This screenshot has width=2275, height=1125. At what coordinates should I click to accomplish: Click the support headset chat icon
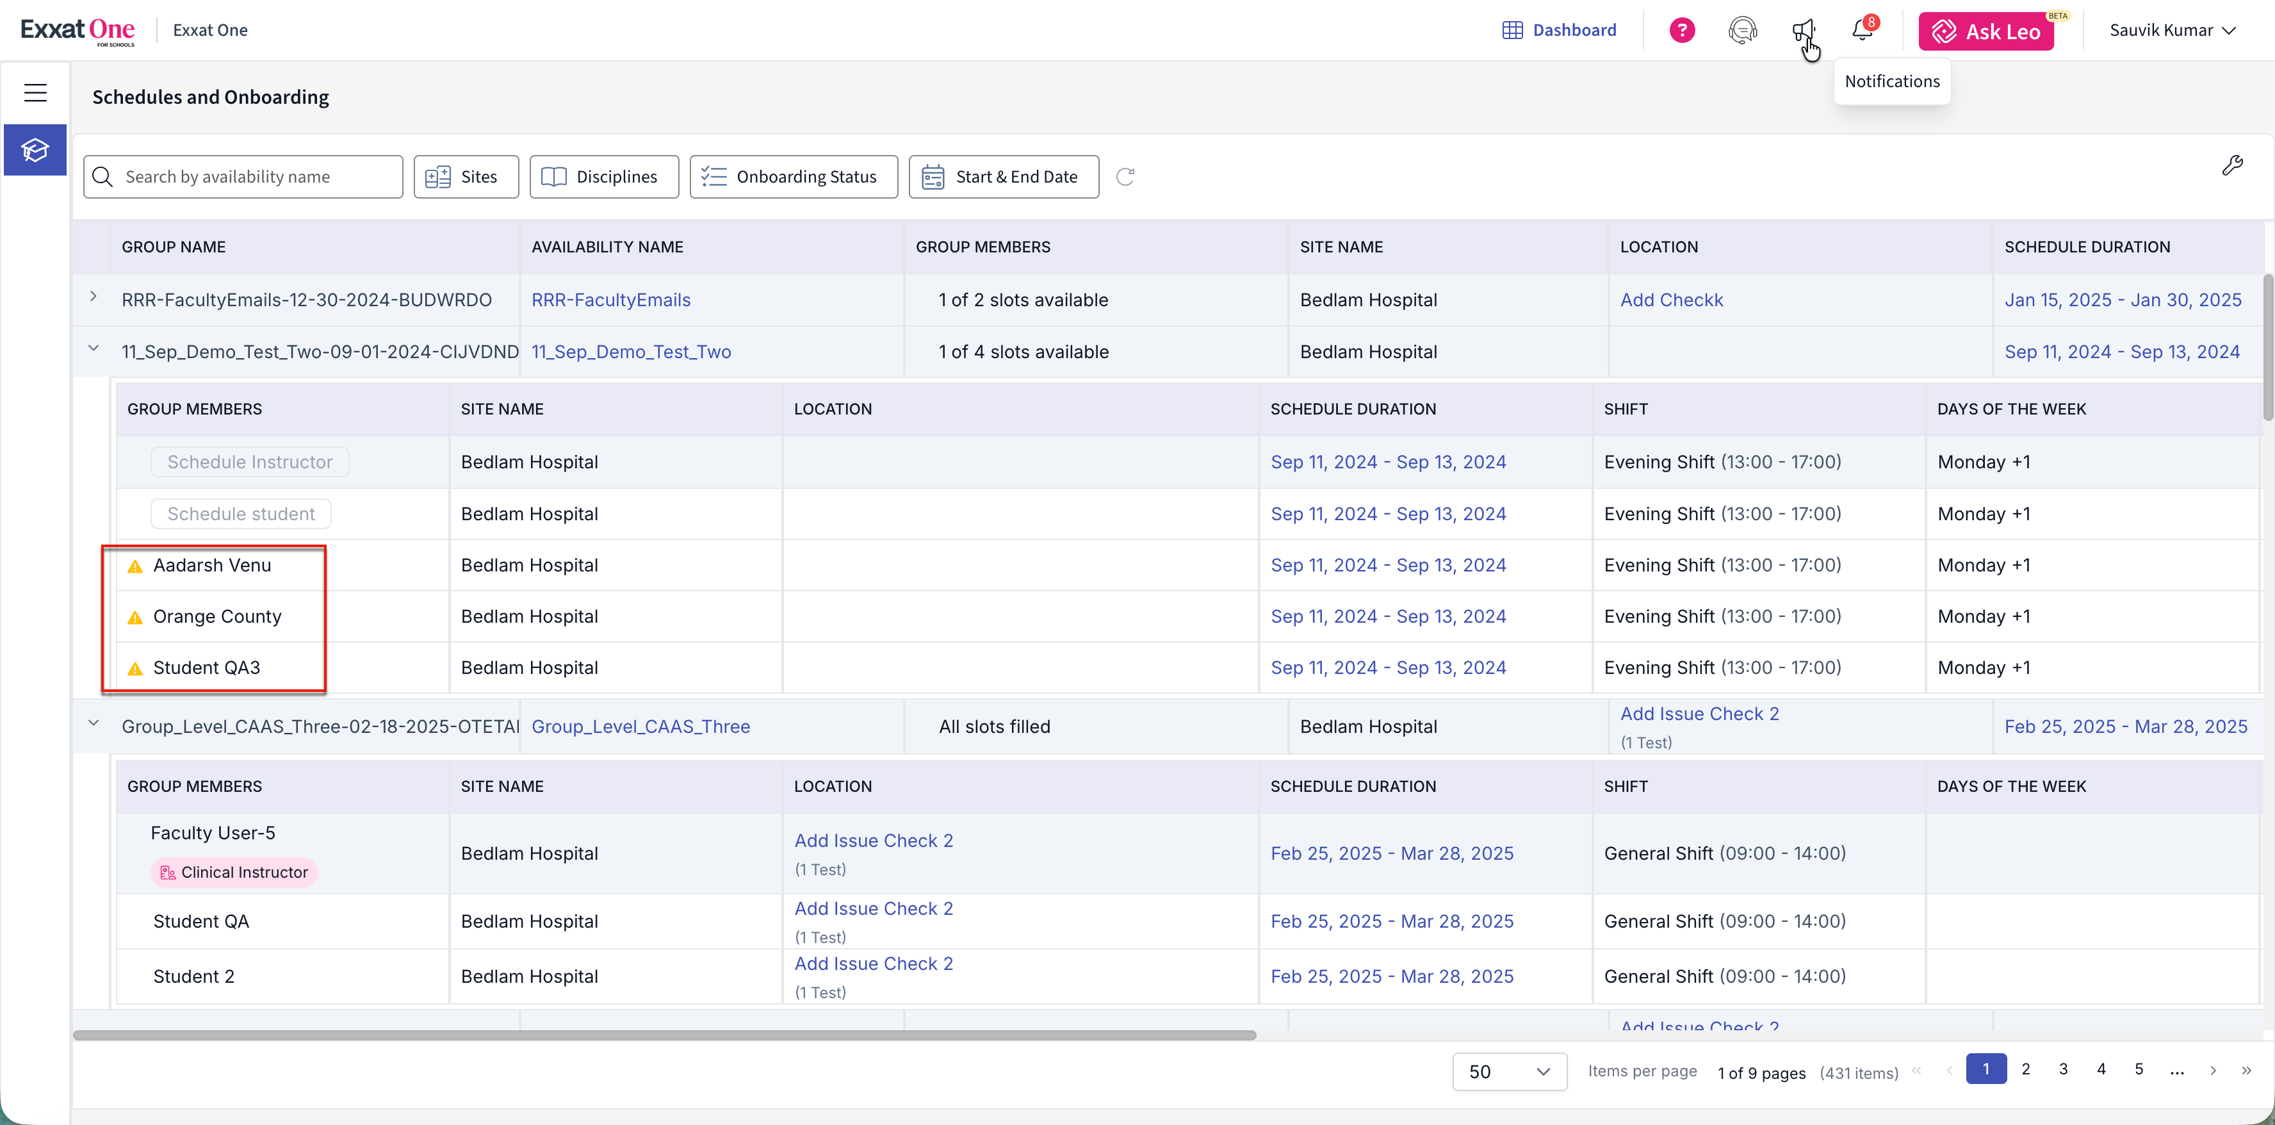click(1741, 31)
